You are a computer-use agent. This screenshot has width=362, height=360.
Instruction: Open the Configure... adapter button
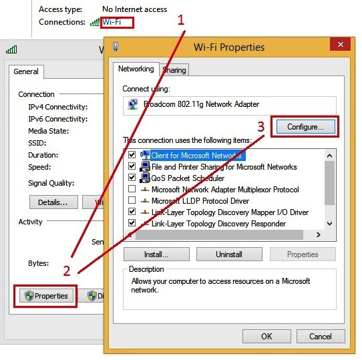306,127
